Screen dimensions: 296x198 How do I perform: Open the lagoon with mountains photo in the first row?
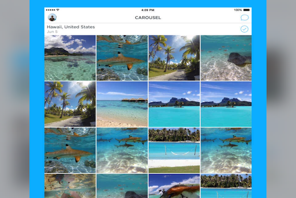pyautogui.click(x=70, y=58)
